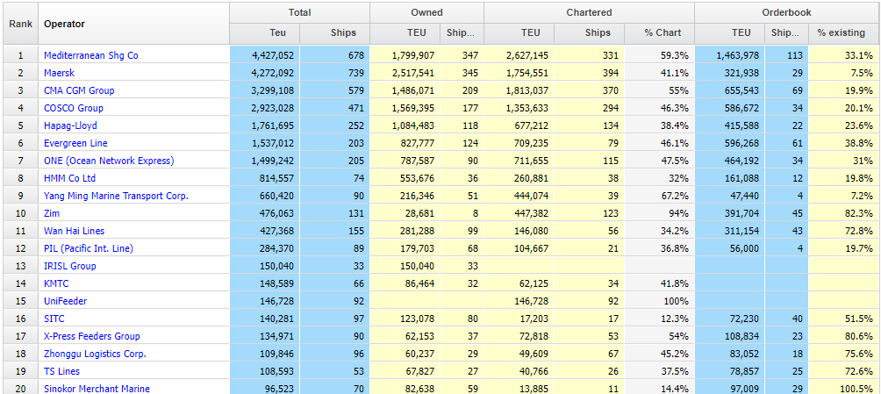Screen dimensions: 881x394
Task: Open Zhonggu Logistics Corp. link
Action: point(95,354)
